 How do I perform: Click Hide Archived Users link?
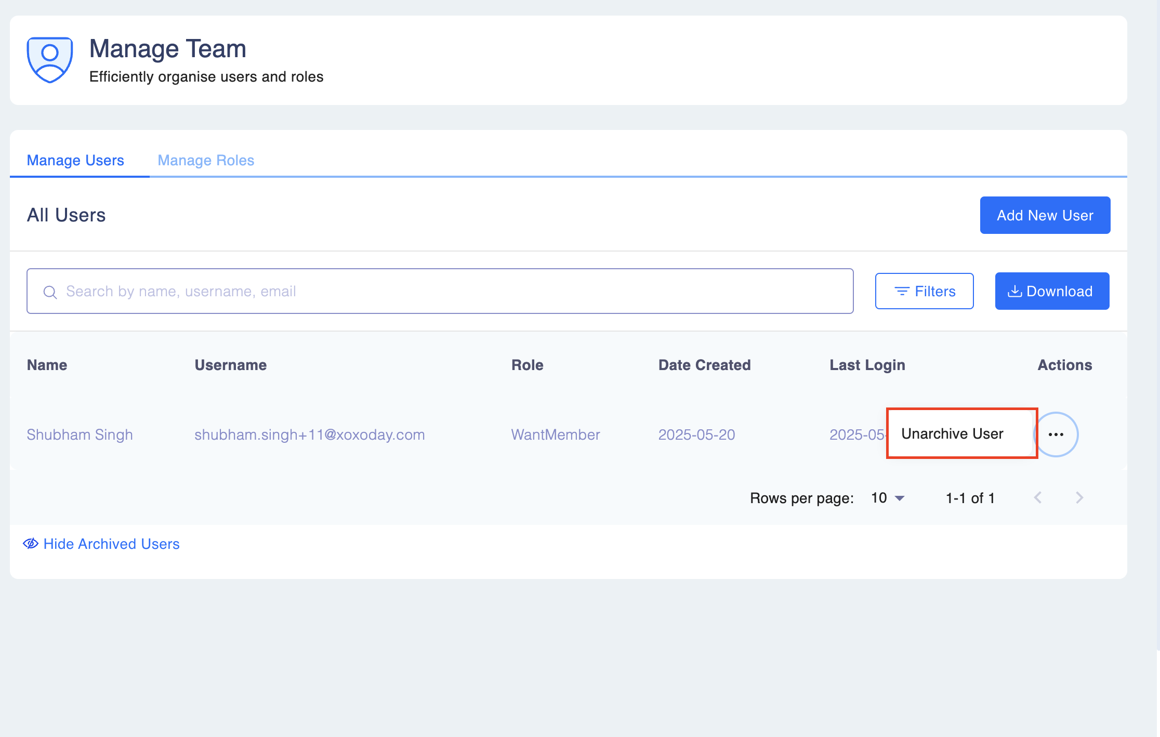tap(111, 544)
